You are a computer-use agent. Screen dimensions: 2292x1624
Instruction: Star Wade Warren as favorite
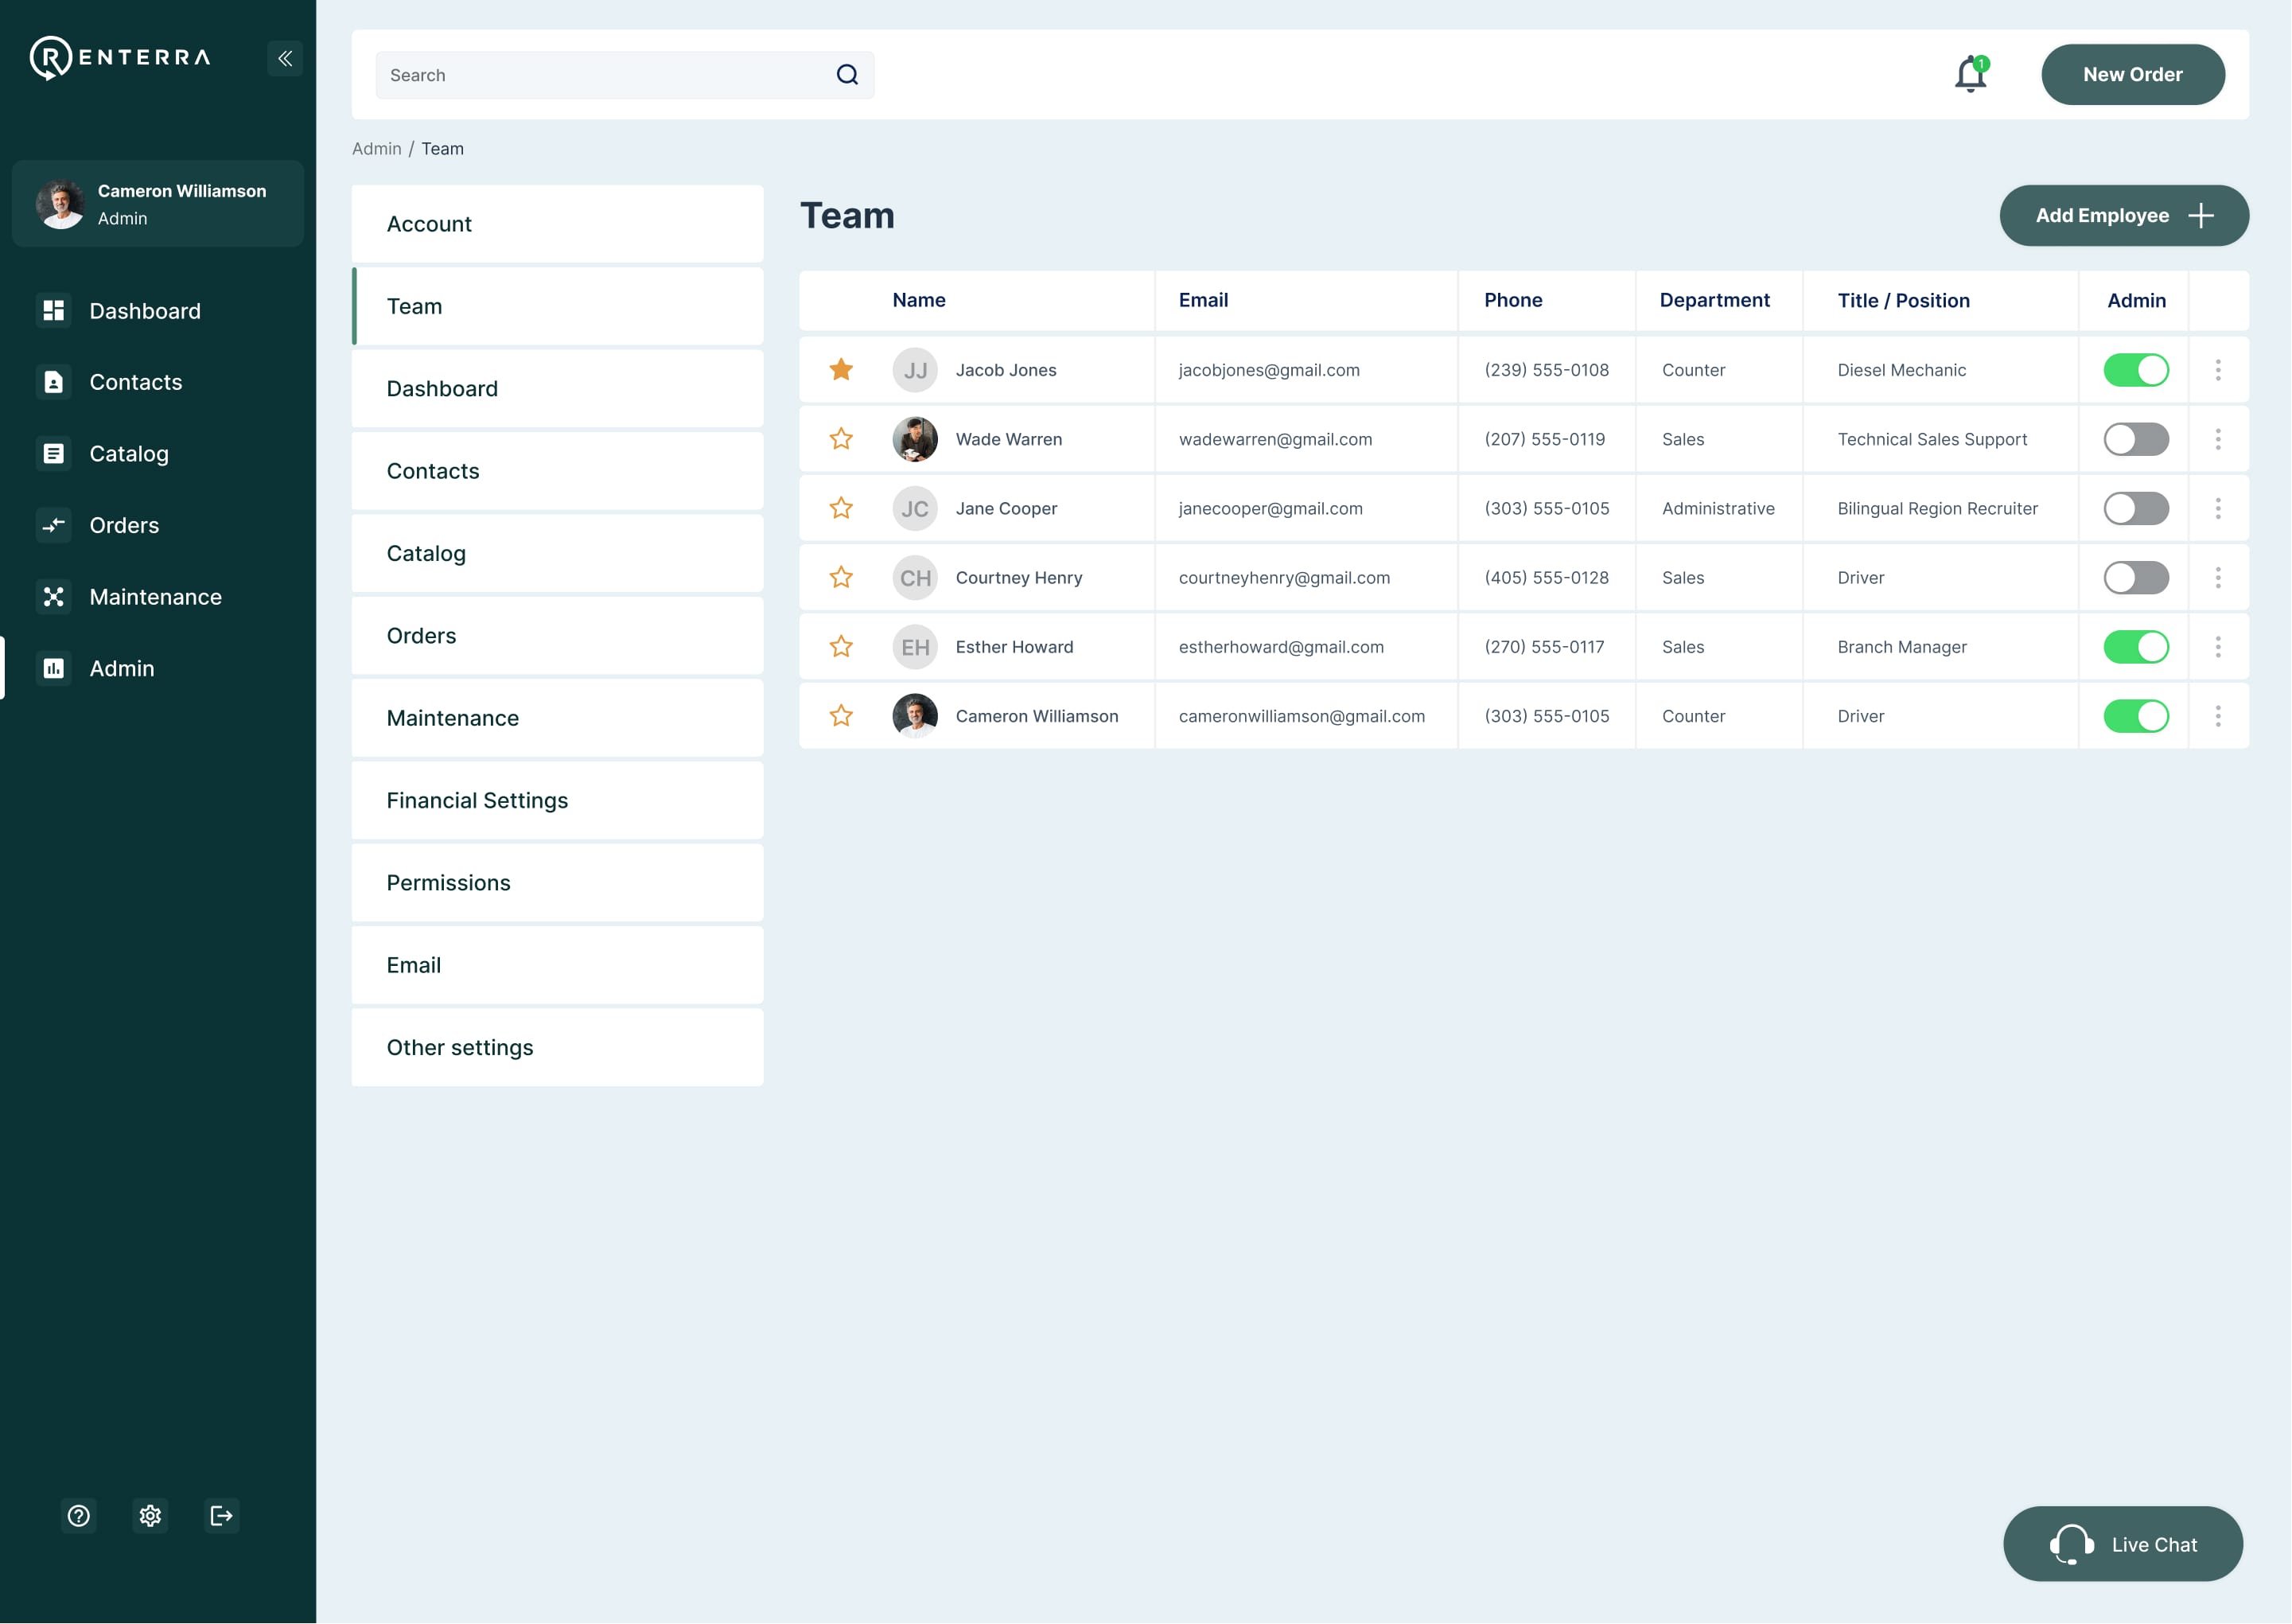tap(841, 439)
